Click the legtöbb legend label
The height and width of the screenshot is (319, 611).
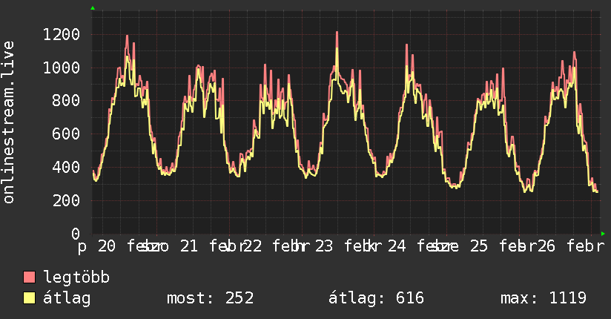pyautogui.click(x=76, y=277)
